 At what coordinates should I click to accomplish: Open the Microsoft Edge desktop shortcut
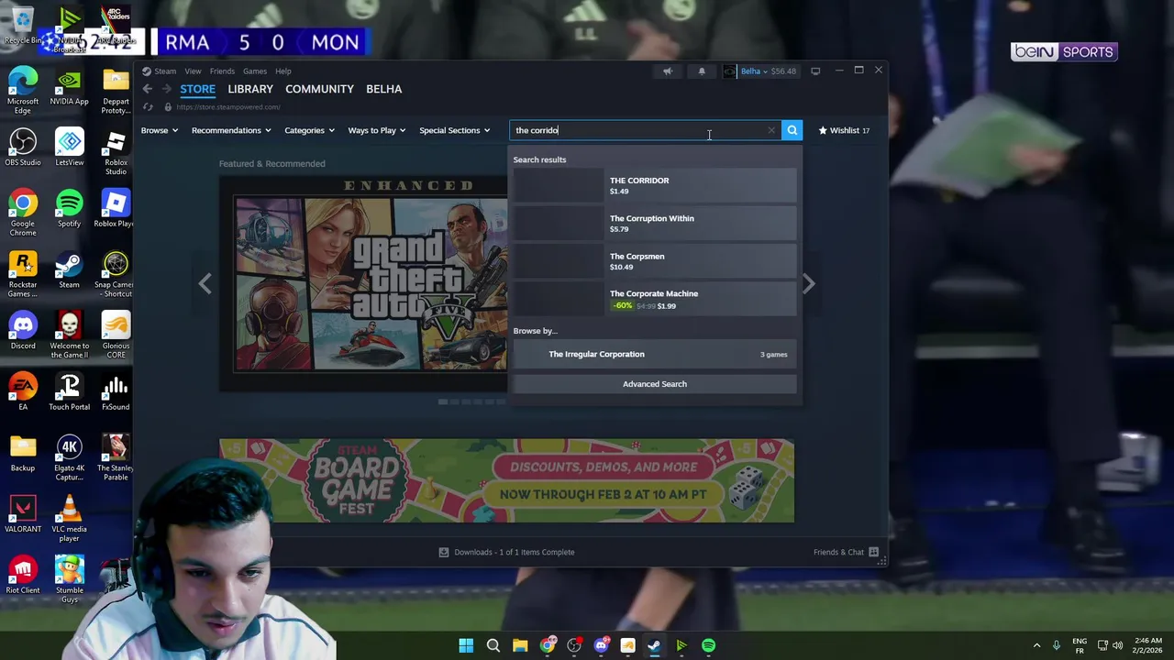tap(23, 91)
